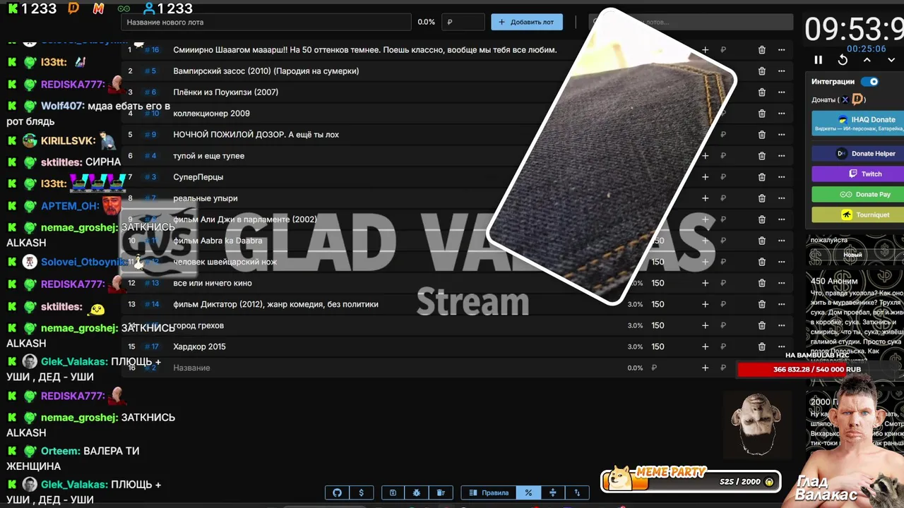Image resolution: width=904 pixels, height=508 pixels.
Task: Open more options for "человек швейцарский нож" row
Action: point(781,262)
